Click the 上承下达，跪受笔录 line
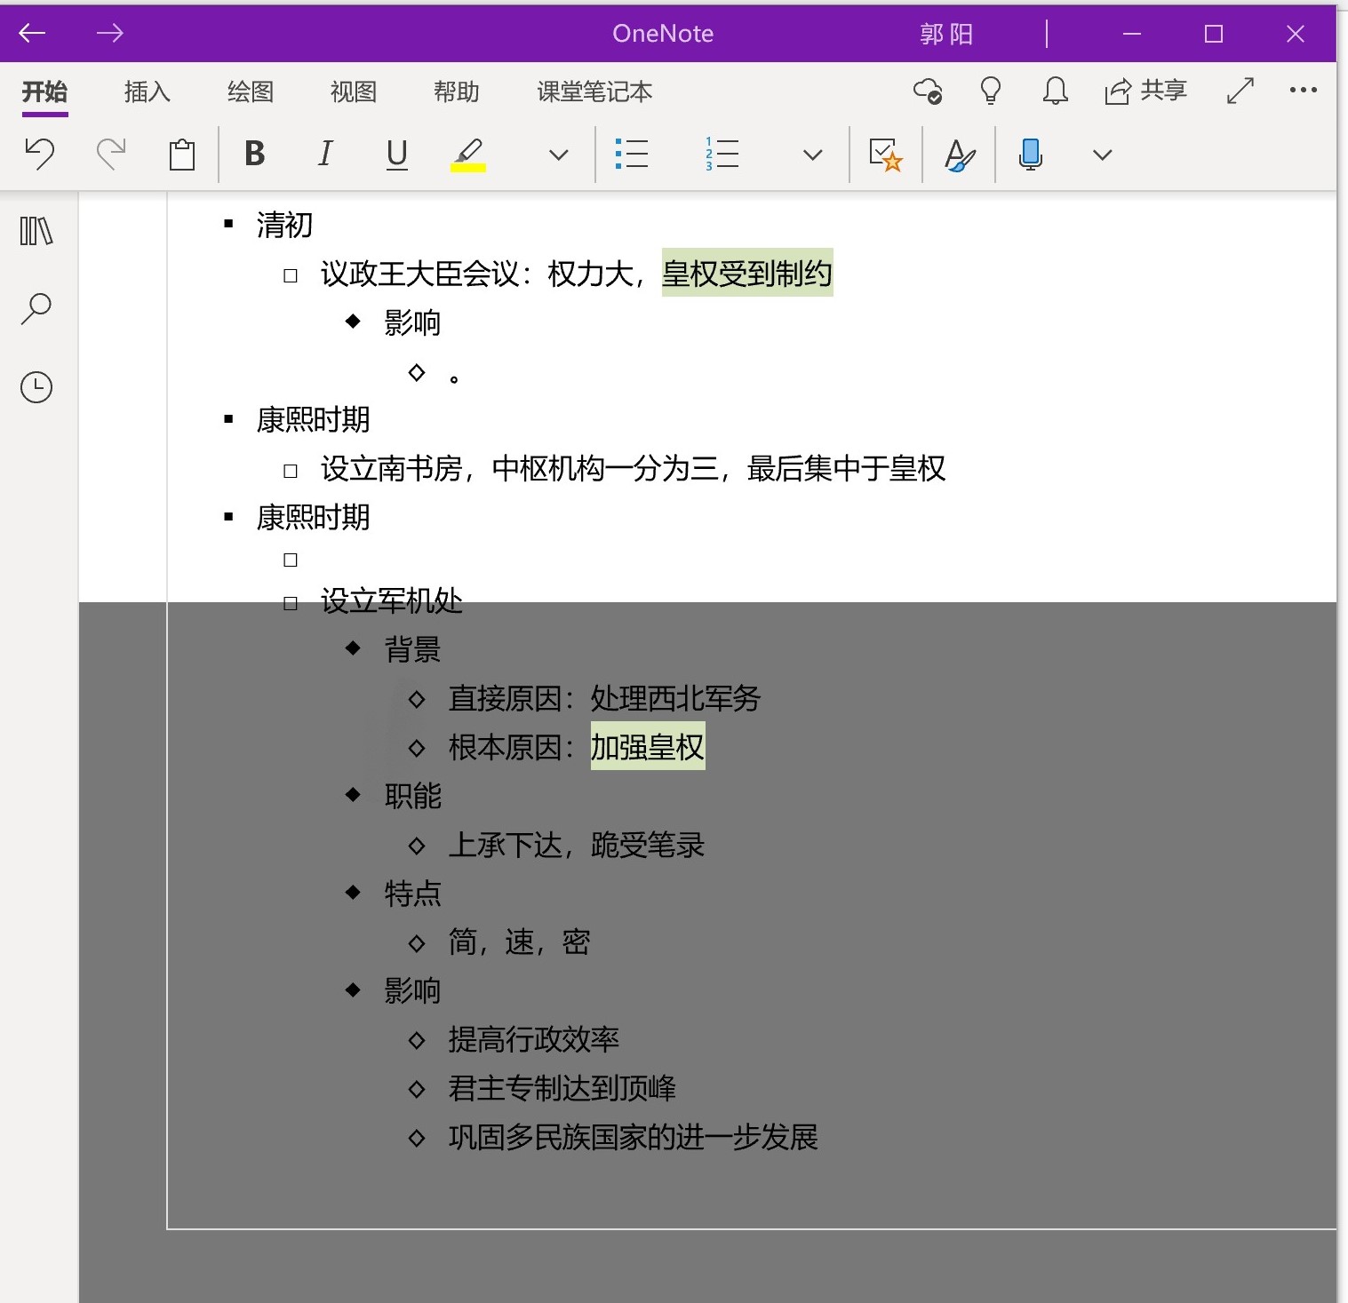1348x1303 pixels. [x=576, y=845]
